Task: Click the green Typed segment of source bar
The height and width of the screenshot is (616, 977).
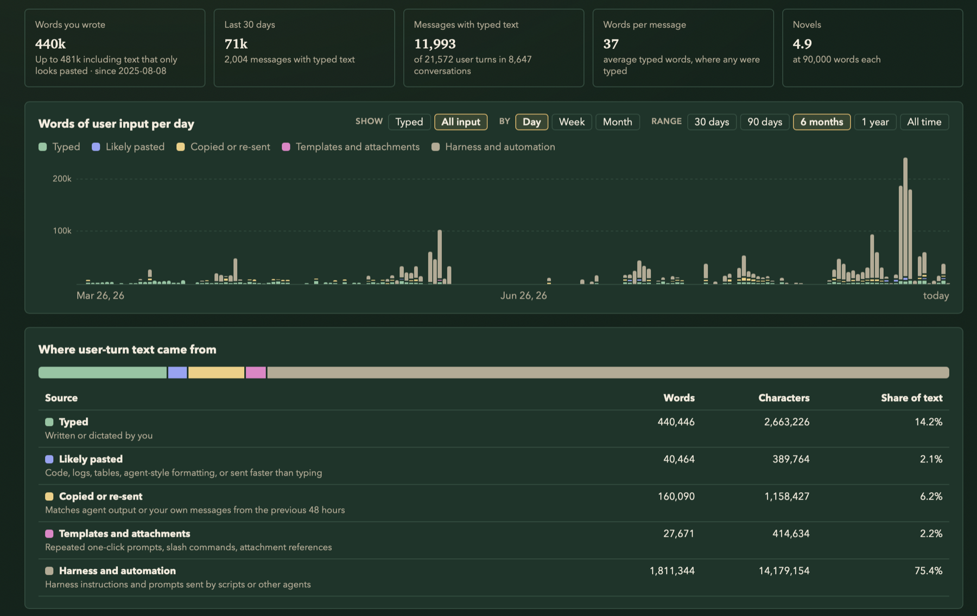Action: coord(103,372)
